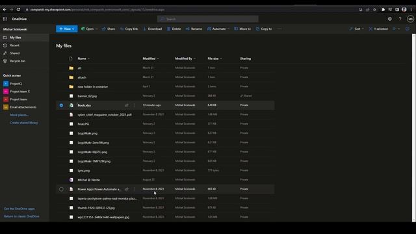Image resolution: width=416 pixels, height=234 pixels.
Task: Click the Rename toolbar button
Action: point(194,29)
